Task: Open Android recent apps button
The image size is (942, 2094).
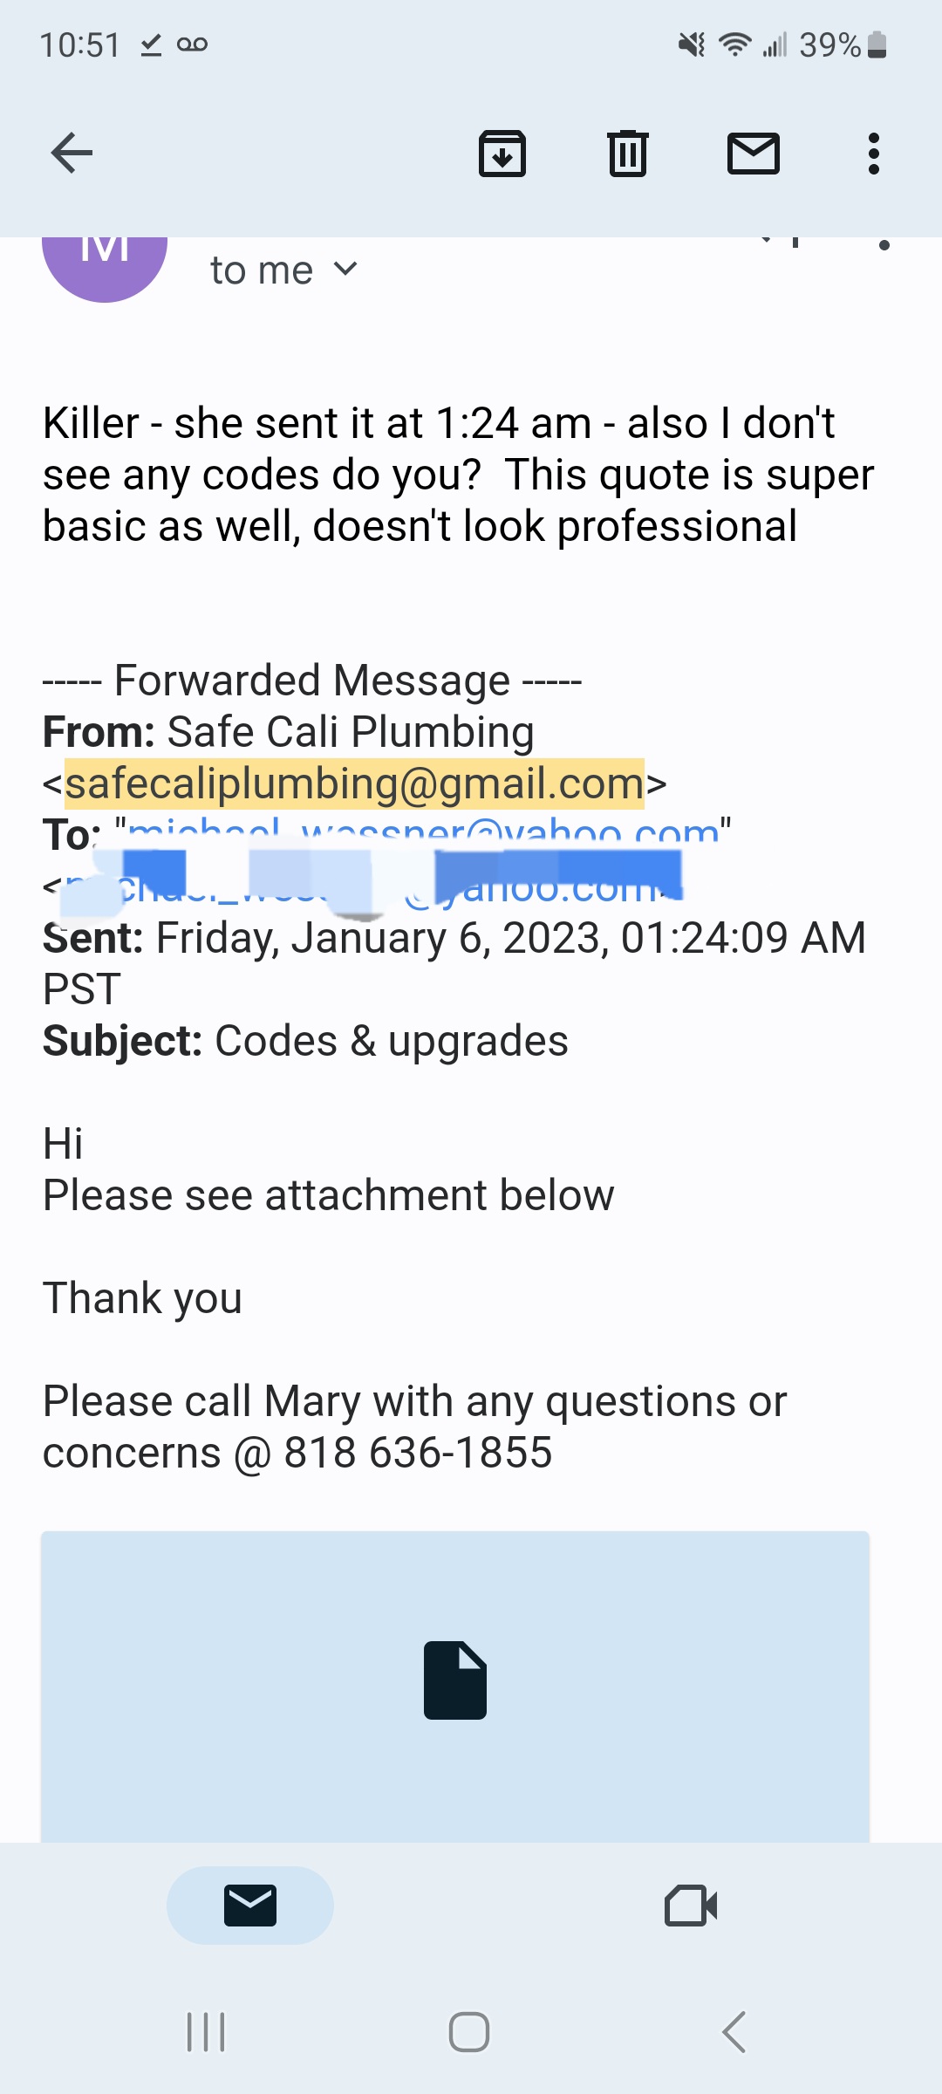Action: [207, 2032]
